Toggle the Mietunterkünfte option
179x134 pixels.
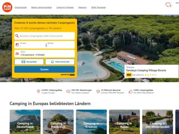coord(60,62)
